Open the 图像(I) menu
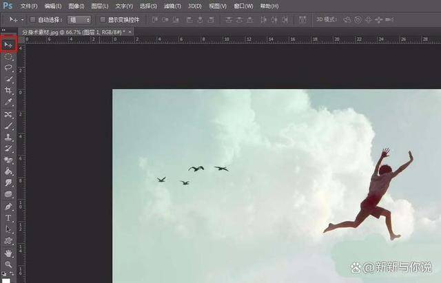The width and height of the screenshot is (441, 283). point(76,6)
